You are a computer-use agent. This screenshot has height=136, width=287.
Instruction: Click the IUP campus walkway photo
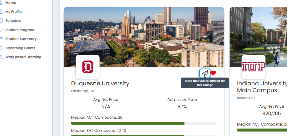[x=258, y=37]
